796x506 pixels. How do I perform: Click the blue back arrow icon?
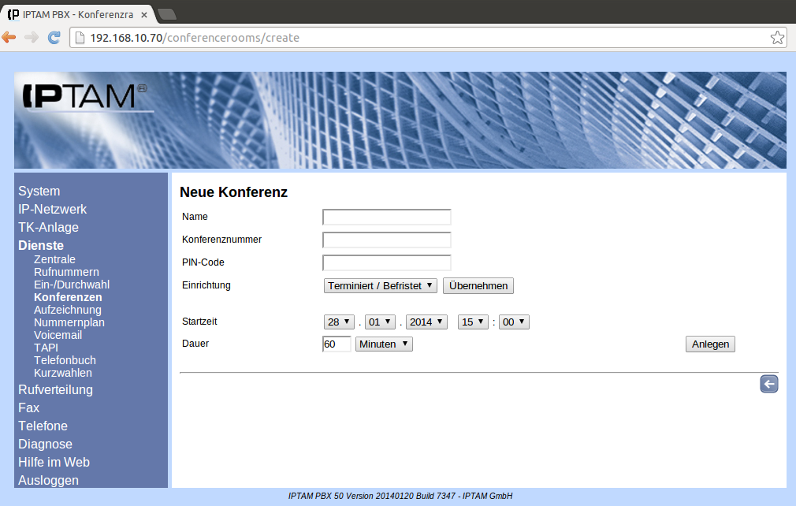tap(768, 384)
